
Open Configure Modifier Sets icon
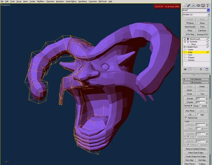[x=207, y=69]
